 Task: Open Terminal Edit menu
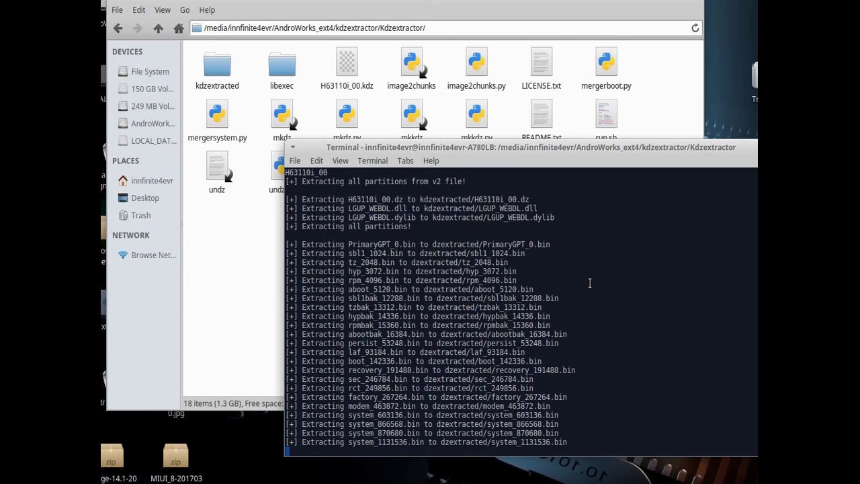(x=316, y=161)
